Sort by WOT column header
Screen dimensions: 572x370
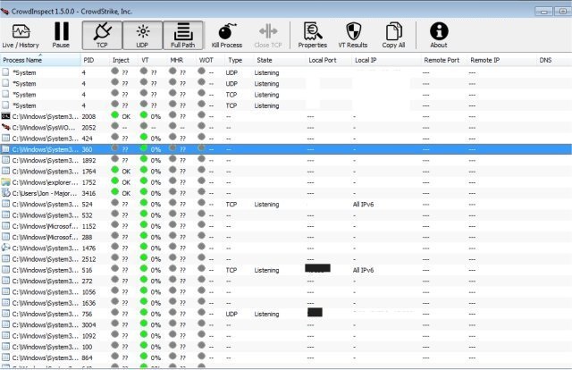click(x=210, y=60)
